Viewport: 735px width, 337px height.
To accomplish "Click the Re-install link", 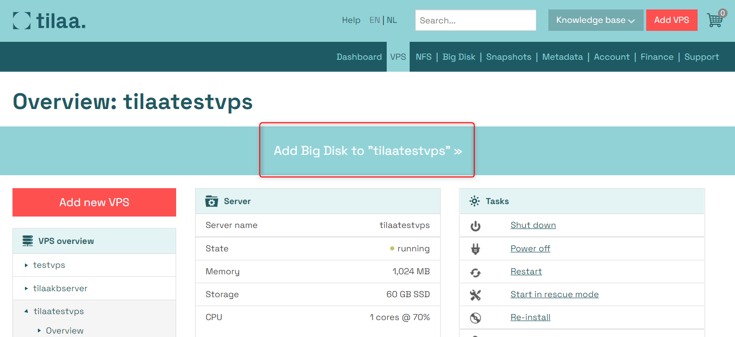I will pos(530,317).
